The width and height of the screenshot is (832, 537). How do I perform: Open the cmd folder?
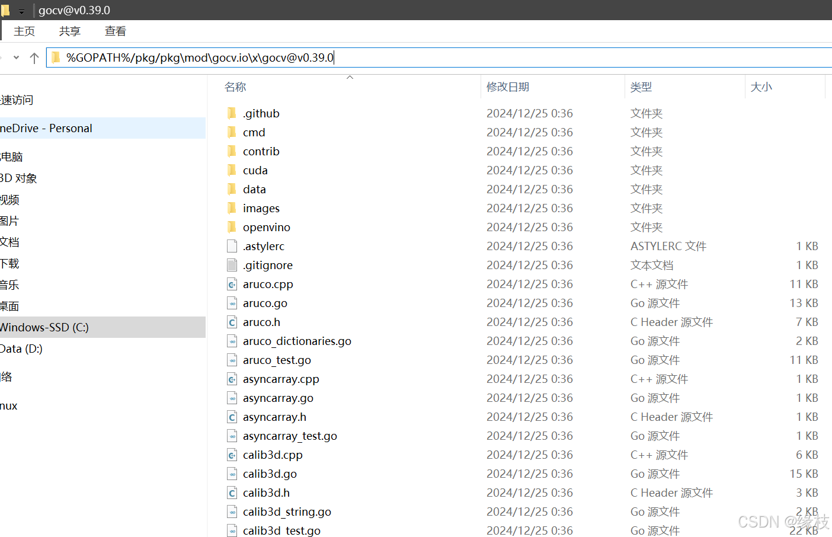click(x=254, y=132)
